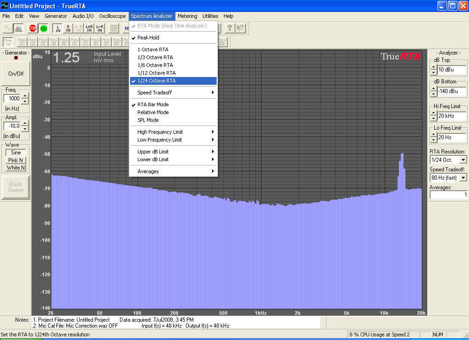This screenshot has width=469, height=340.
Task: Toggle the grid display icon
Action: (x=114, y=28)
